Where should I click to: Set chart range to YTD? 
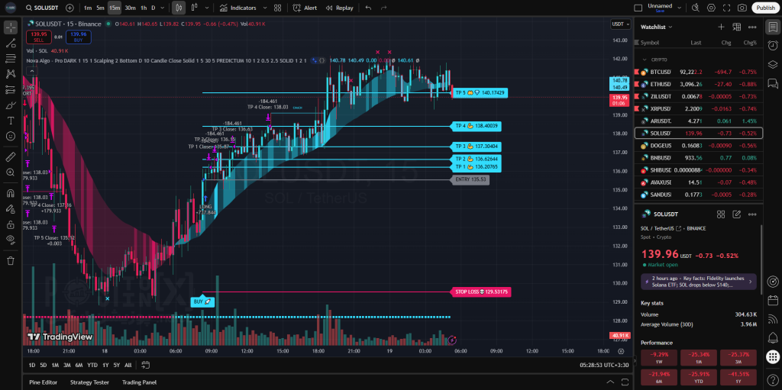click(x=92, y=365)
